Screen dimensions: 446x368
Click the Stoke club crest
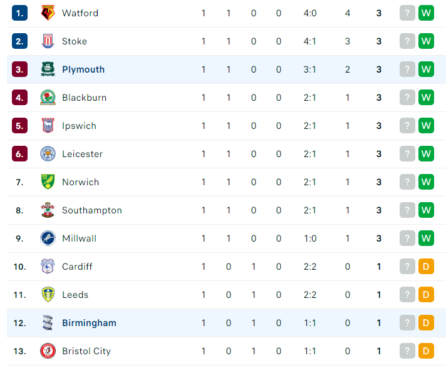48,41
